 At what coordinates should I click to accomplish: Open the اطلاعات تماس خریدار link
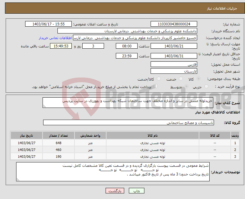pos(55,38)
